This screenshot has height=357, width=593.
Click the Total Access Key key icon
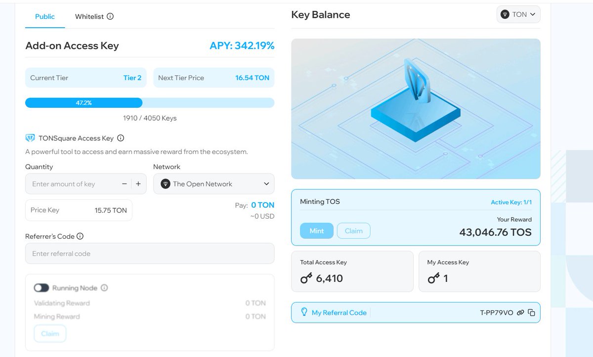click(306, 278)
